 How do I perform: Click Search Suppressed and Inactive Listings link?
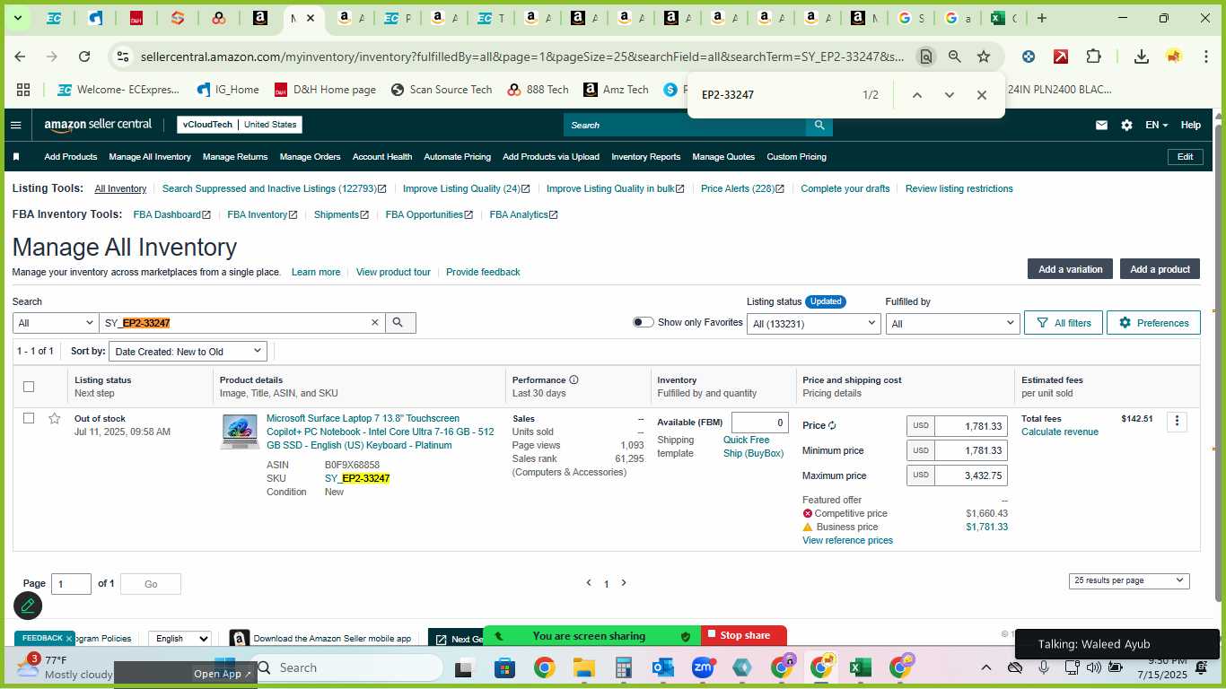(x=274, y=188)
